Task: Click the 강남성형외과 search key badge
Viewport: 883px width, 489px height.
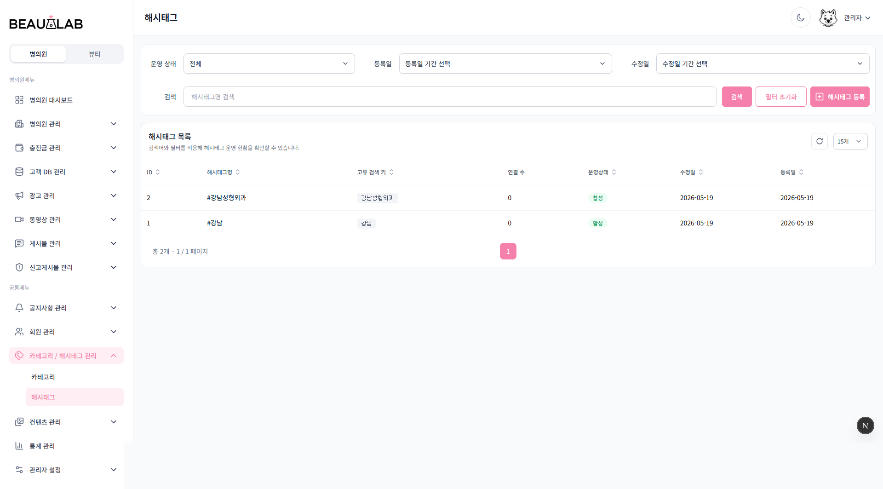Action: [378, 198]
